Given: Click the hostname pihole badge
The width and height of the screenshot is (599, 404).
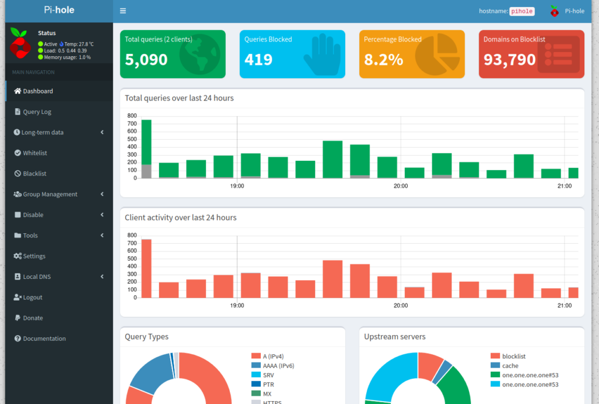Looking at the screenshot, I should coord(522,11).
